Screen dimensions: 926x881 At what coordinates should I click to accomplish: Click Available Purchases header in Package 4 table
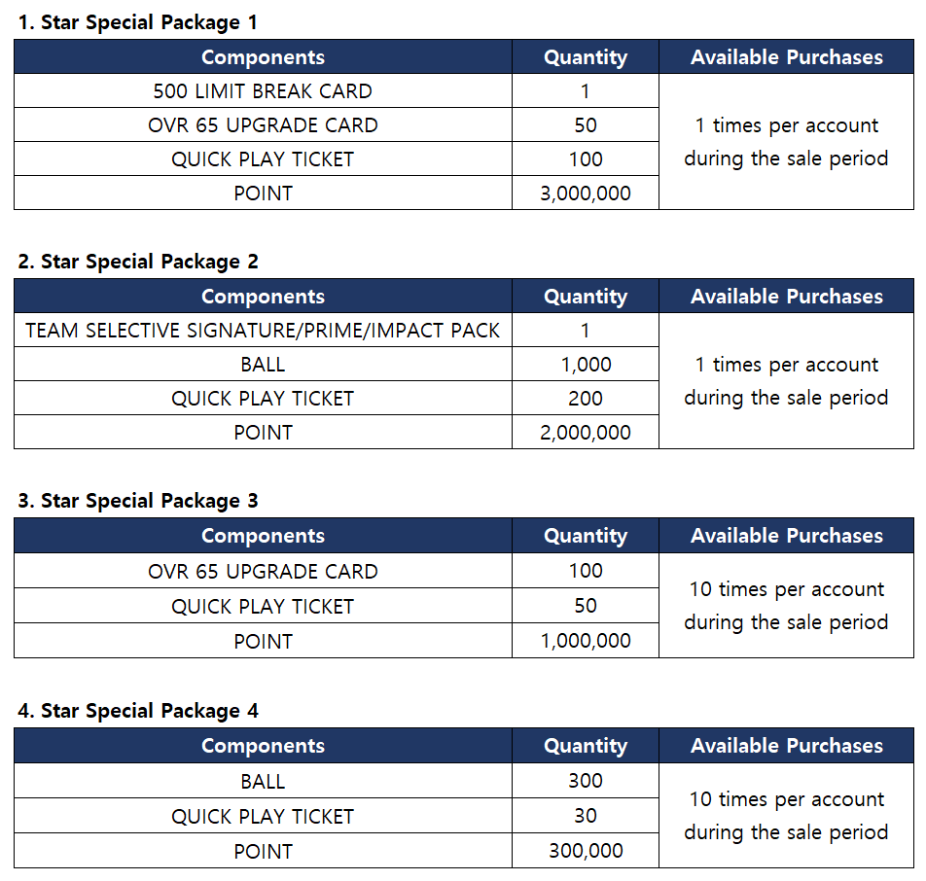[787, 746]
